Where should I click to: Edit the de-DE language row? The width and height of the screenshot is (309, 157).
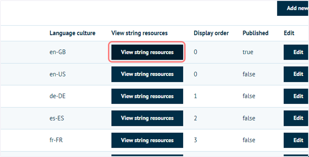tap(296, 96)
